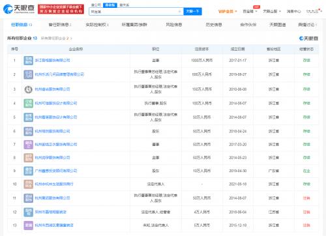This screenshot has width=326, height=236.
Task: Switch to the 曾任职信息 tab
Action: tap(60, 25)
